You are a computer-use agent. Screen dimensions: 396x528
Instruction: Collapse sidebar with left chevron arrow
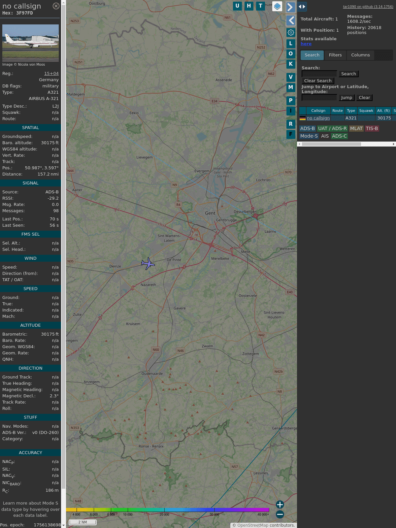click(x=291, y=20)
